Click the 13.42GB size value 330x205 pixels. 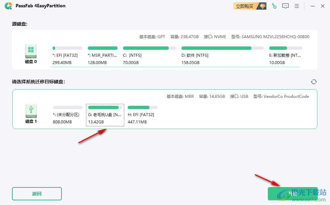[96, 122]
